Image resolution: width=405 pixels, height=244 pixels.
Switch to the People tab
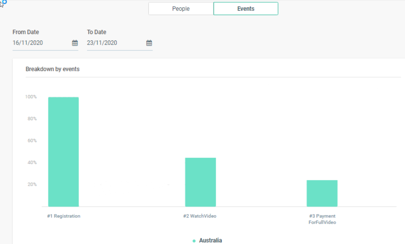(181, 9)
